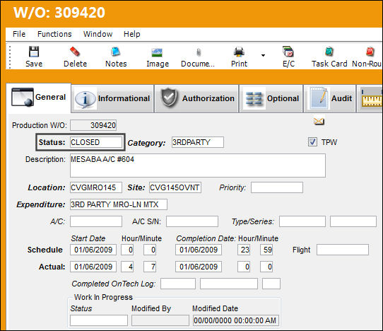Click the envelope mail icon

(x=319, y=121)
